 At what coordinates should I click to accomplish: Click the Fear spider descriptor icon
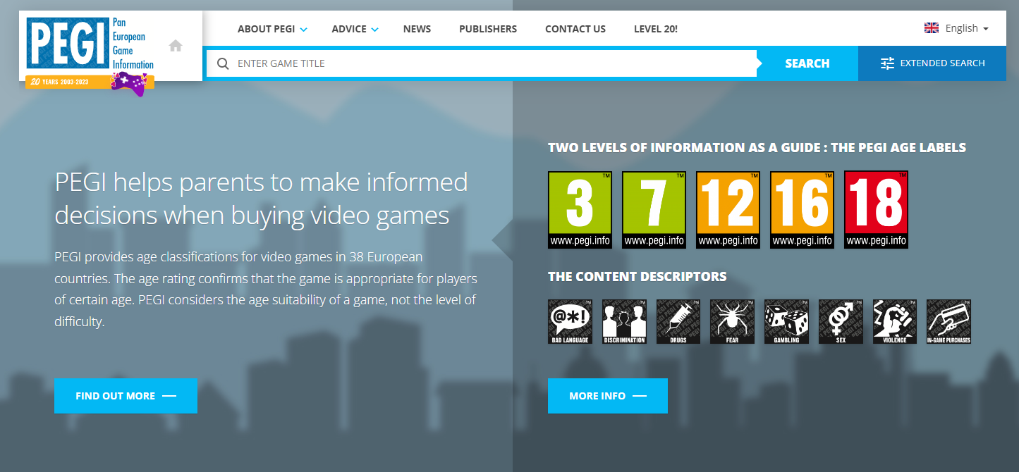click(x=732, y=322)
